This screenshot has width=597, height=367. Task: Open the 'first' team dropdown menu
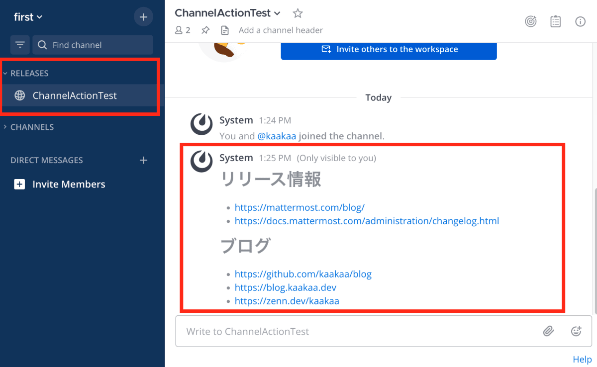28,17
